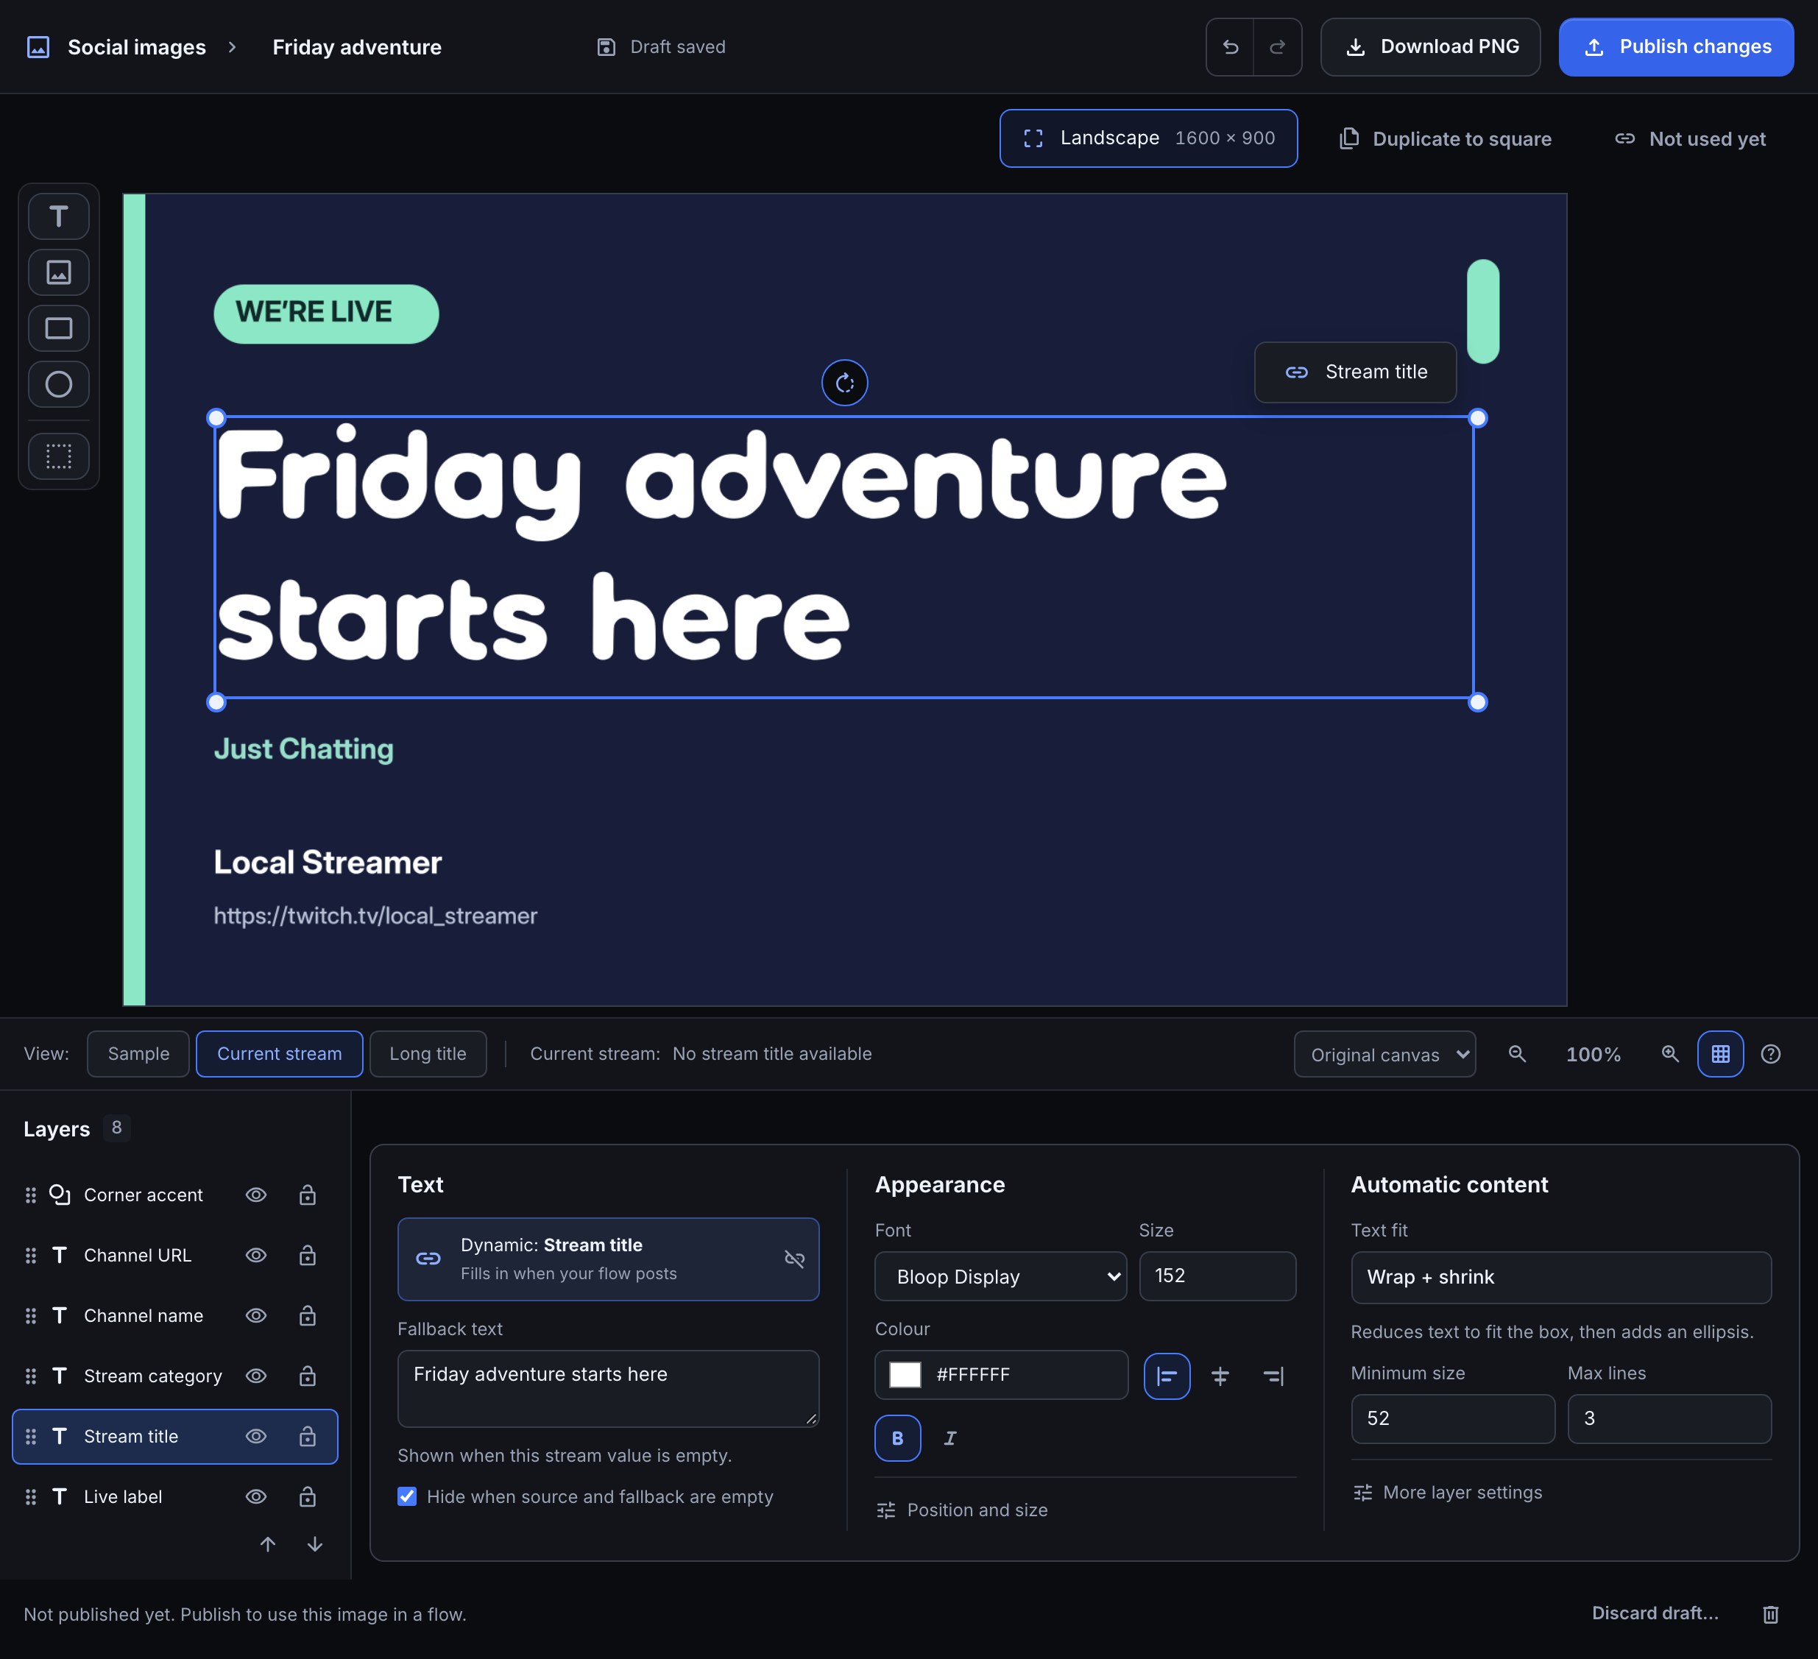
Task: Toggle the canvas grid overlay
Action: (1721, 1054)
